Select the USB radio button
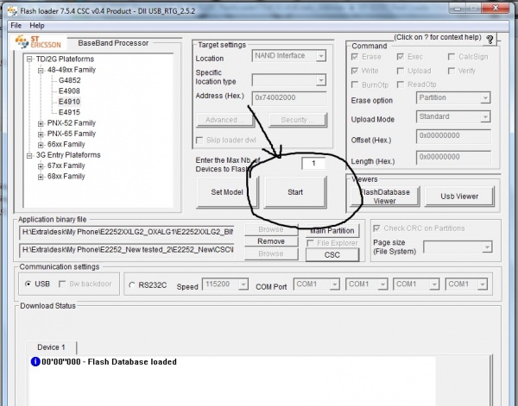This screenshot has width=518, height=406. coord(28,284)
